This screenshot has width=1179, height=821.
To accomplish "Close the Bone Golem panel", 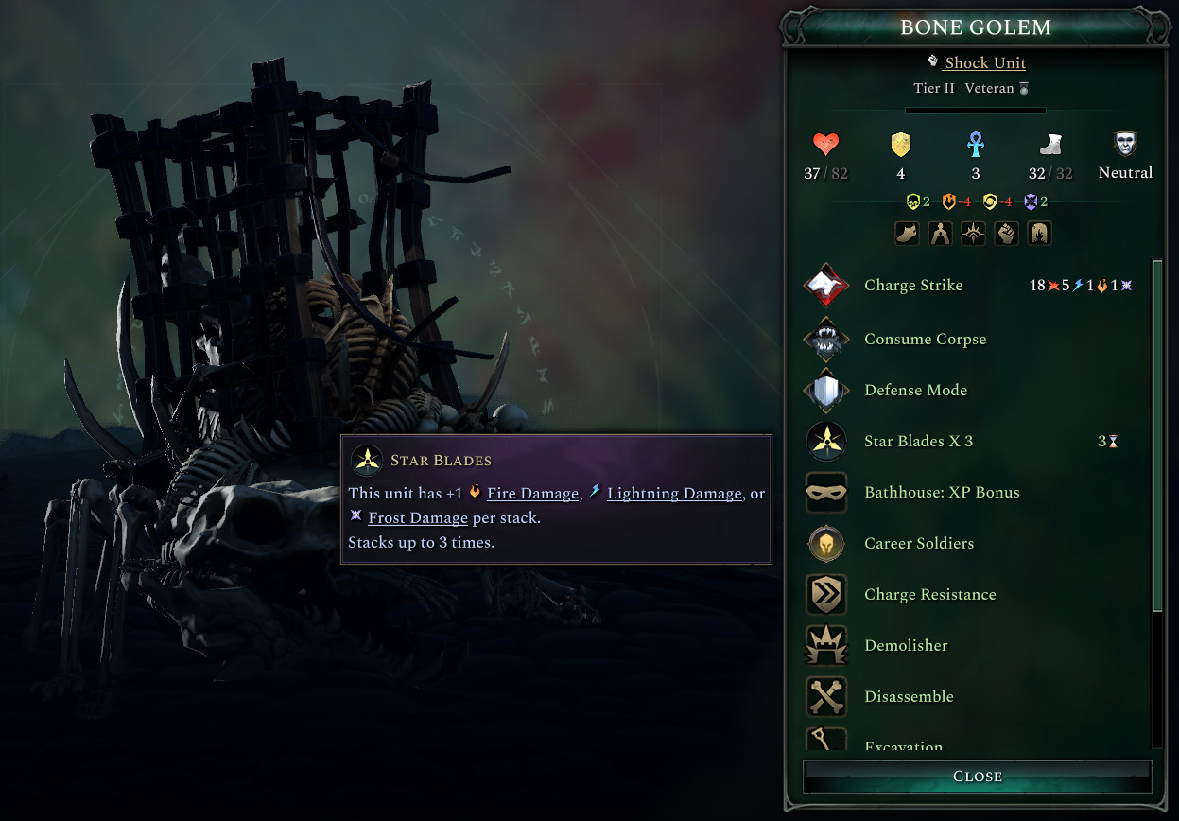I will point(978,776).
